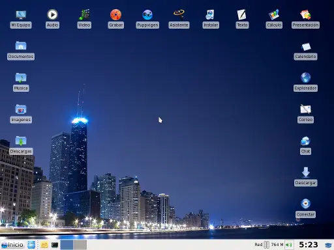Click the 764 M memory indicator

(x=277, y=245)
